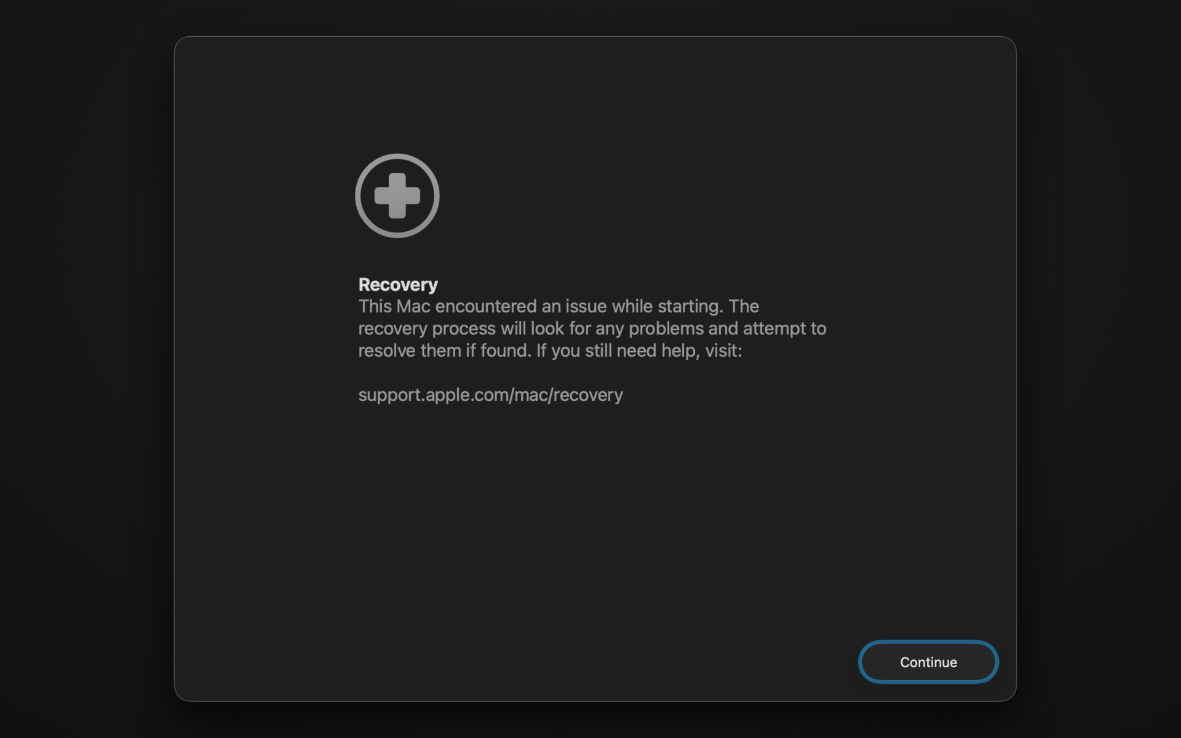Click the recovery plus-cross icon

point(397,196)
